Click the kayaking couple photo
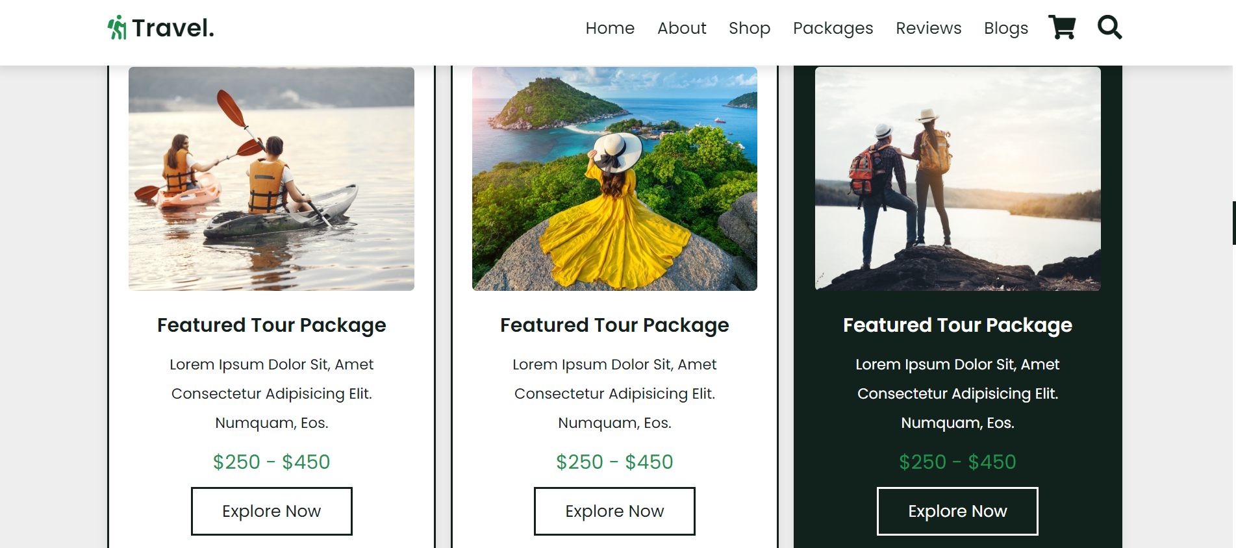Viewport: 1236px width, 548px height. (271, 177)
